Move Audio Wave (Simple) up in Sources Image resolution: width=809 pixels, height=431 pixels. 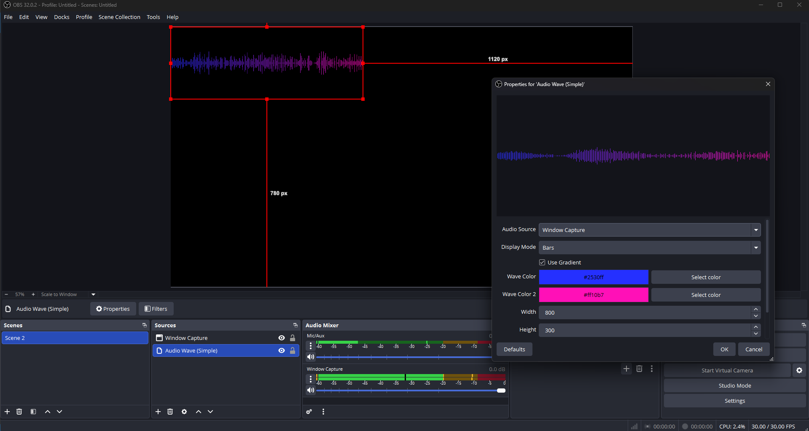pos(198,412)
